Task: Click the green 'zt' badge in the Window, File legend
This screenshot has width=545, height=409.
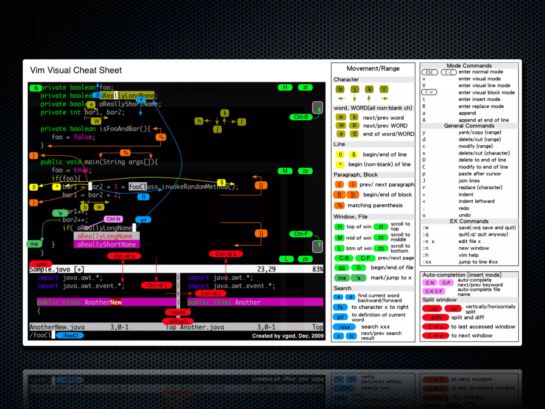Action: pos(381,227)
